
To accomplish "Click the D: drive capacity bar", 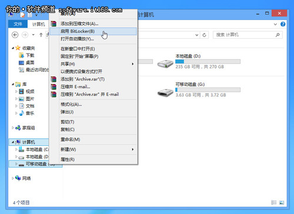I will coord(208,62).
